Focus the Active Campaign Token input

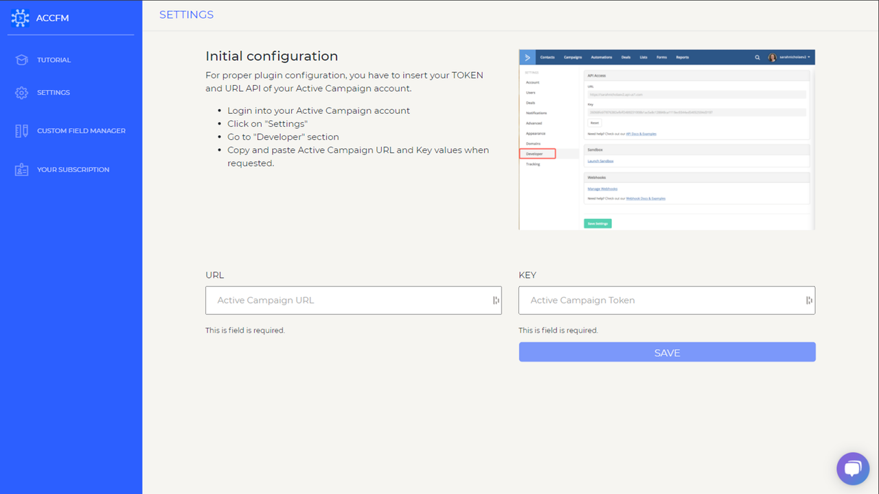[667, 301]
